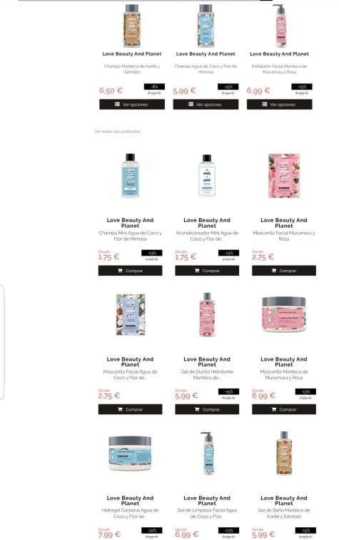The height and width of the screenshot is (540, 339).
Task: Click cart icon for Mascarilla Manteca de Murumuru
Action: point(273,409)
